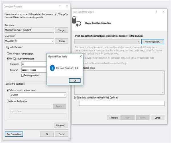Toggle Save entity connection settings in Web.Config
This screenshot has height=143, width=171.
[x=76, y=98]
